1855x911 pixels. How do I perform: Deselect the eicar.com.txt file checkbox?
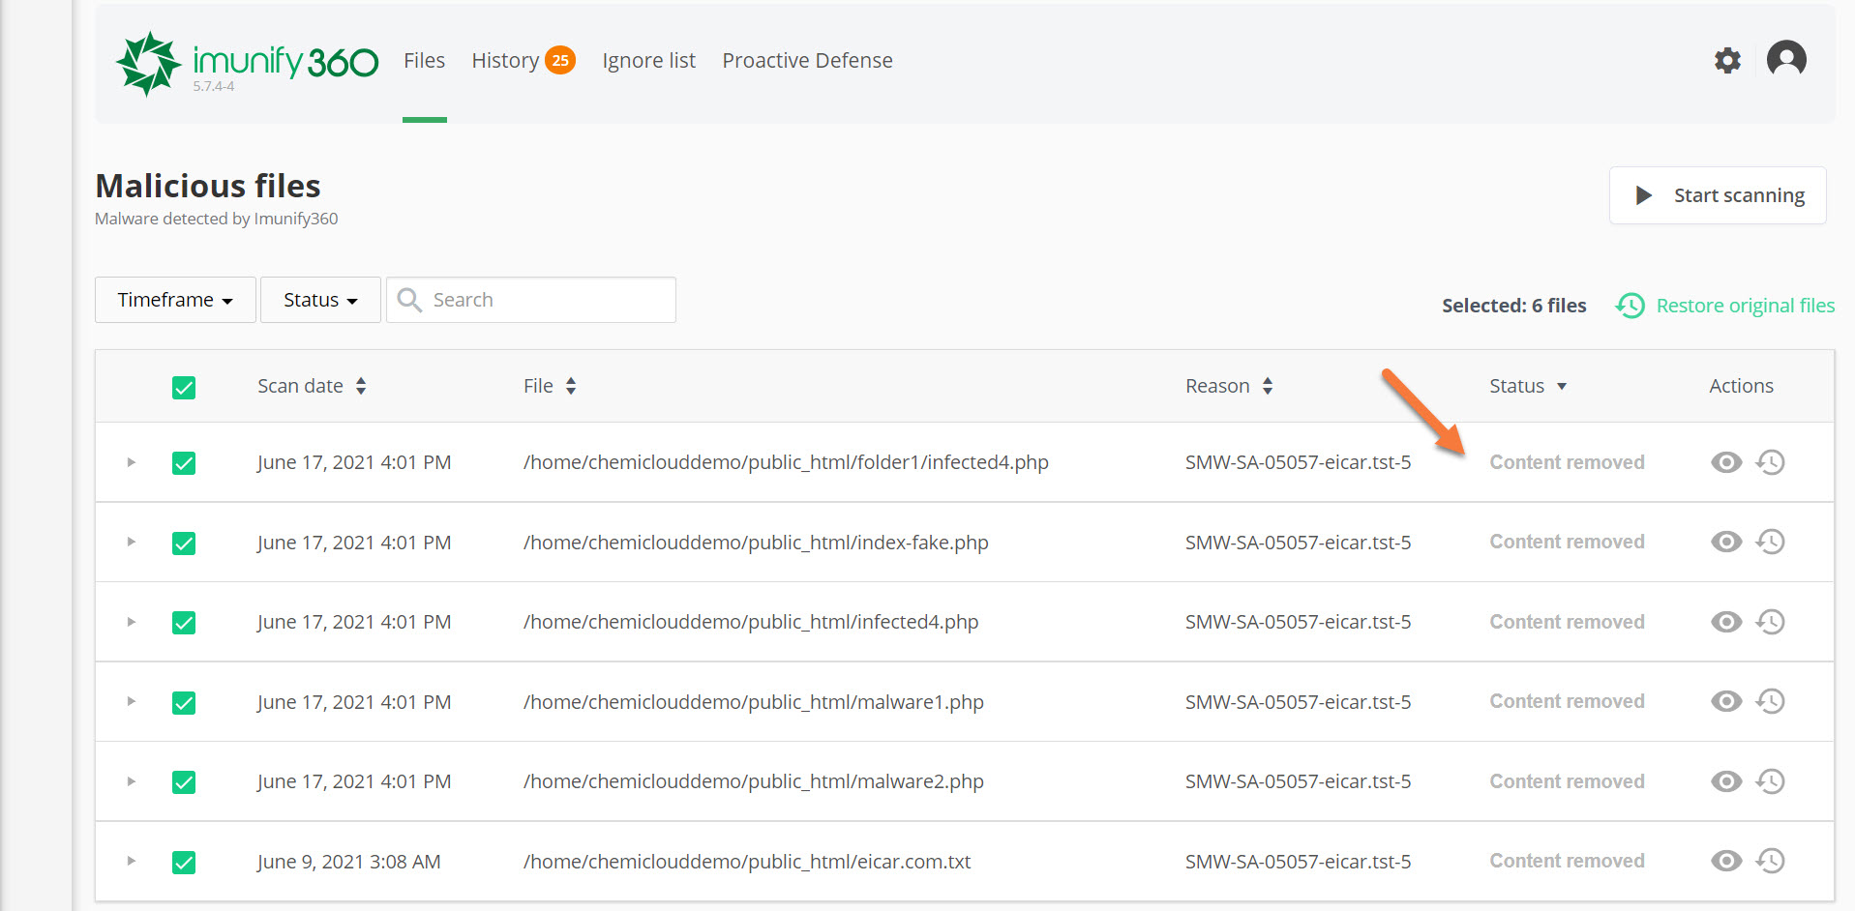184,861
